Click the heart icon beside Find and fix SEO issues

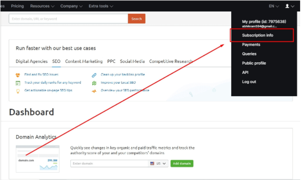point(18,75)
